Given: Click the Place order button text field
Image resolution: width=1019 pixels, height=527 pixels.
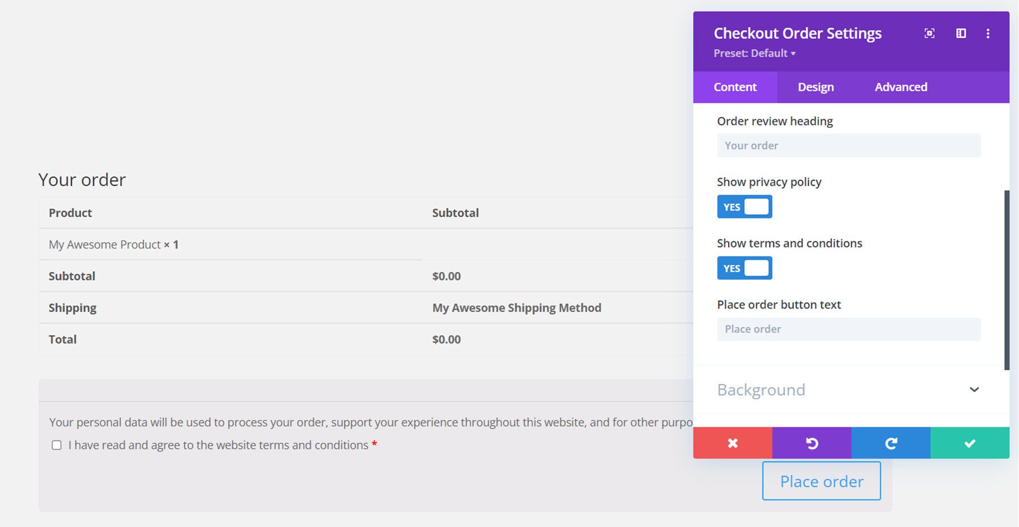Looking at the screenshot, I should tap(849, 329).
